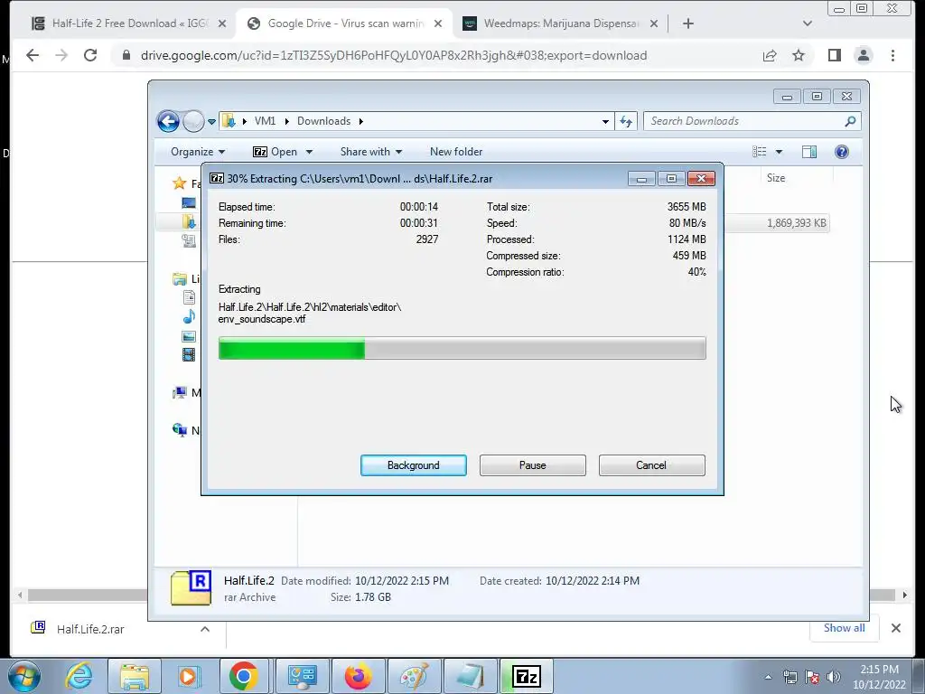Click VM1 in Explorer breadcrumb
The height and width of the screenshot is (694, 925).
tap(265, 121)
